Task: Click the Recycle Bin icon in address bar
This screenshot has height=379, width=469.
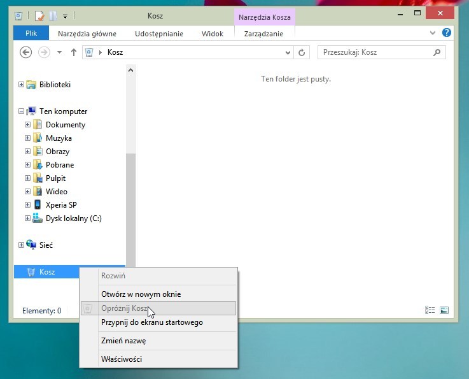Action: click(x=89, y=52)
